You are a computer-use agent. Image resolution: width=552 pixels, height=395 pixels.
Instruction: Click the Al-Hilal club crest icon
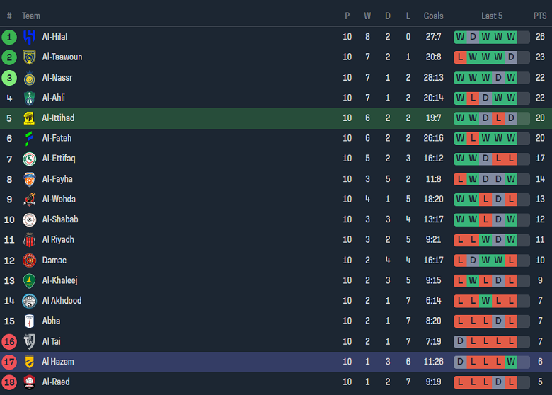(29, 37)
